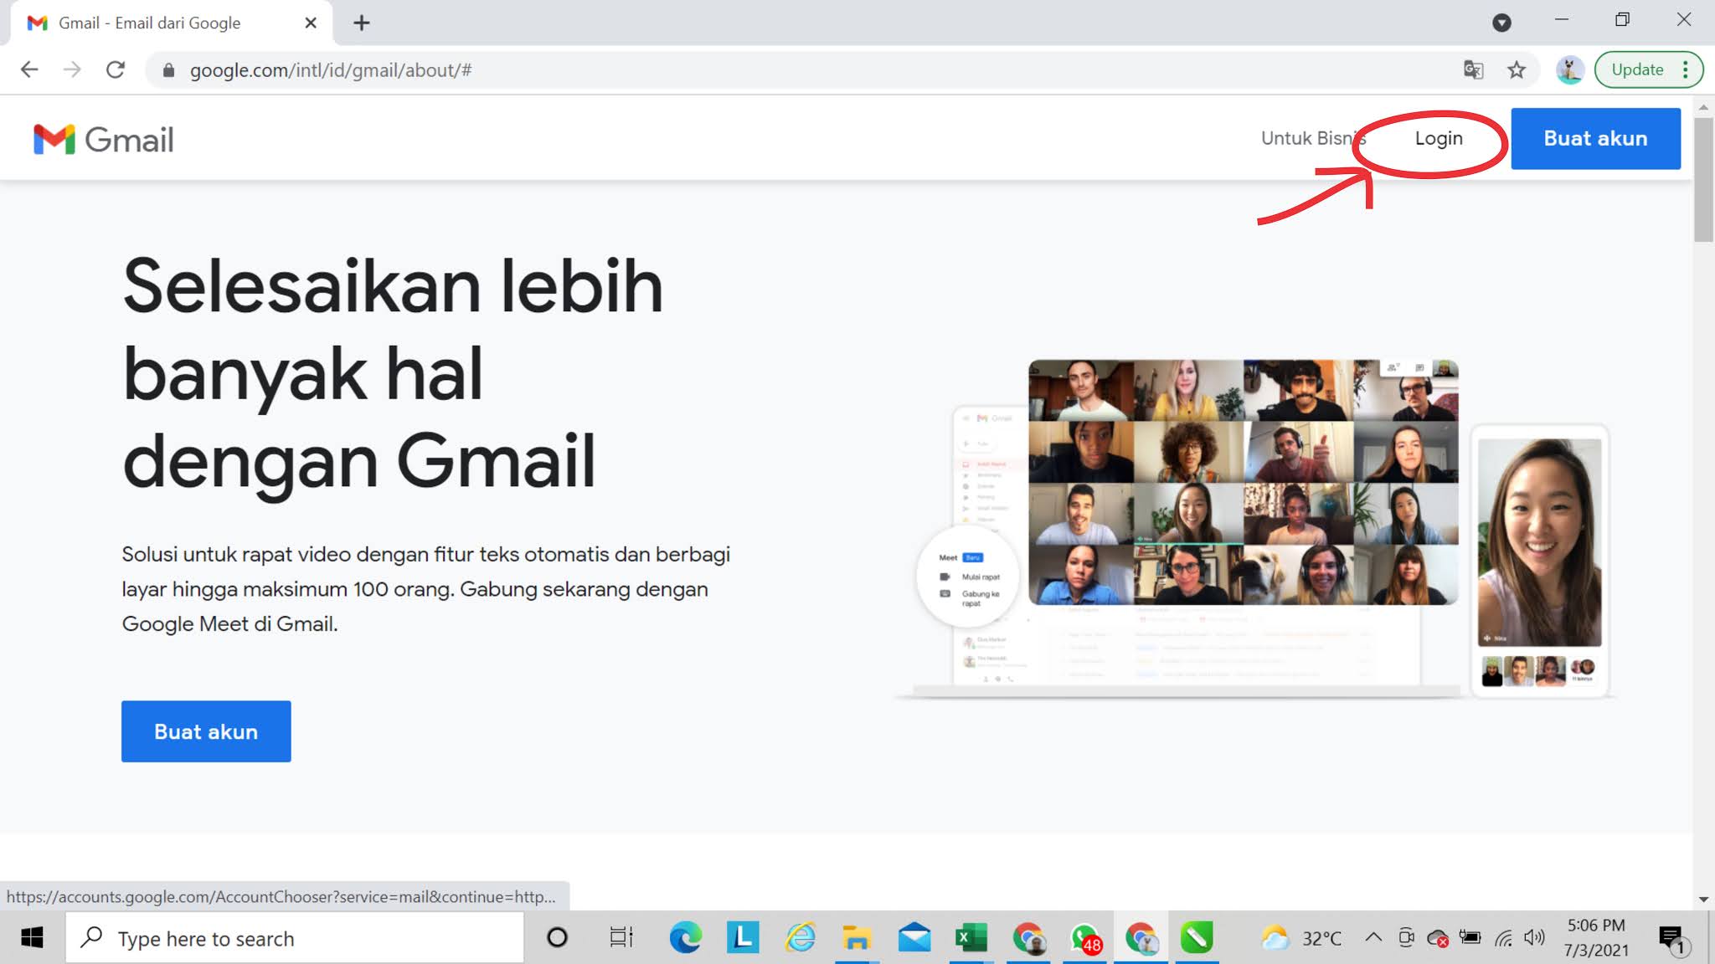
Task: Open Excel from the taskbar
Action: coord(971,938)
